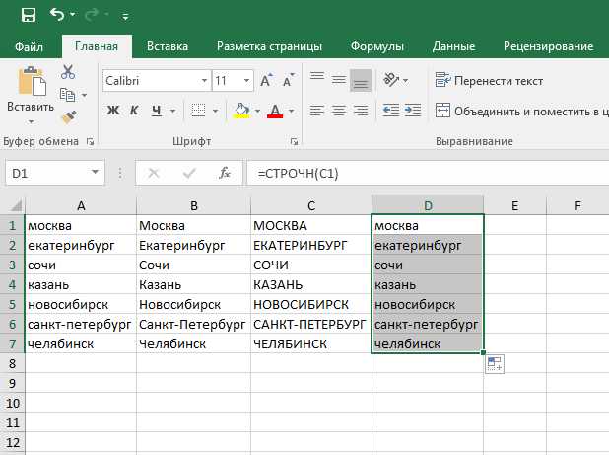Open the copy options dropdown arrow
The height and width of the screenshot is (455, 609).
(x=84, y=95)
